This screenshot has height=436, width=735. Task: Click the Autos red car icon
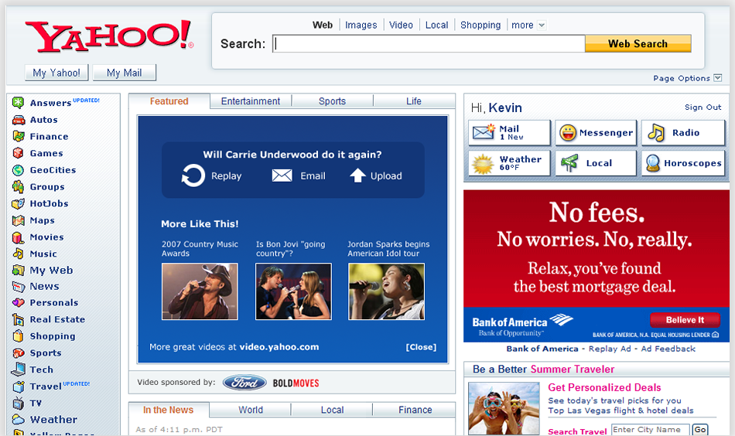19,119
